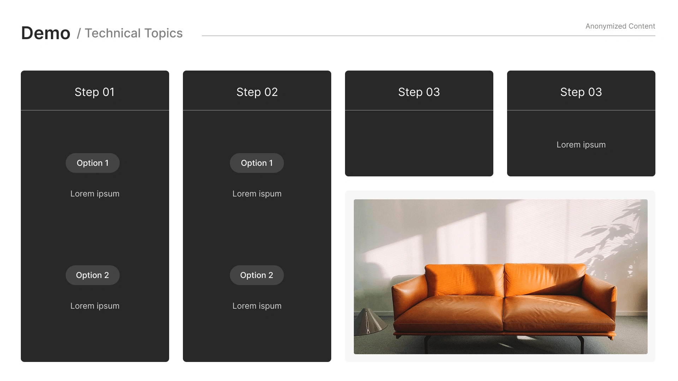Screen dimensions: 678x381
Task: Click the Demo title text
Action: 46,33
